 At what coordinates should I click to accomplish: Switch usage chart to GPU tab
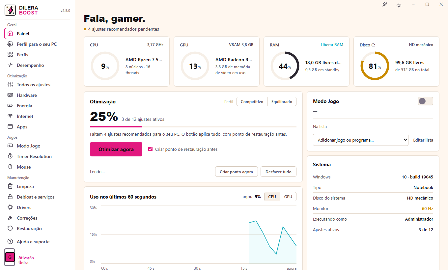tap(288, 197)
